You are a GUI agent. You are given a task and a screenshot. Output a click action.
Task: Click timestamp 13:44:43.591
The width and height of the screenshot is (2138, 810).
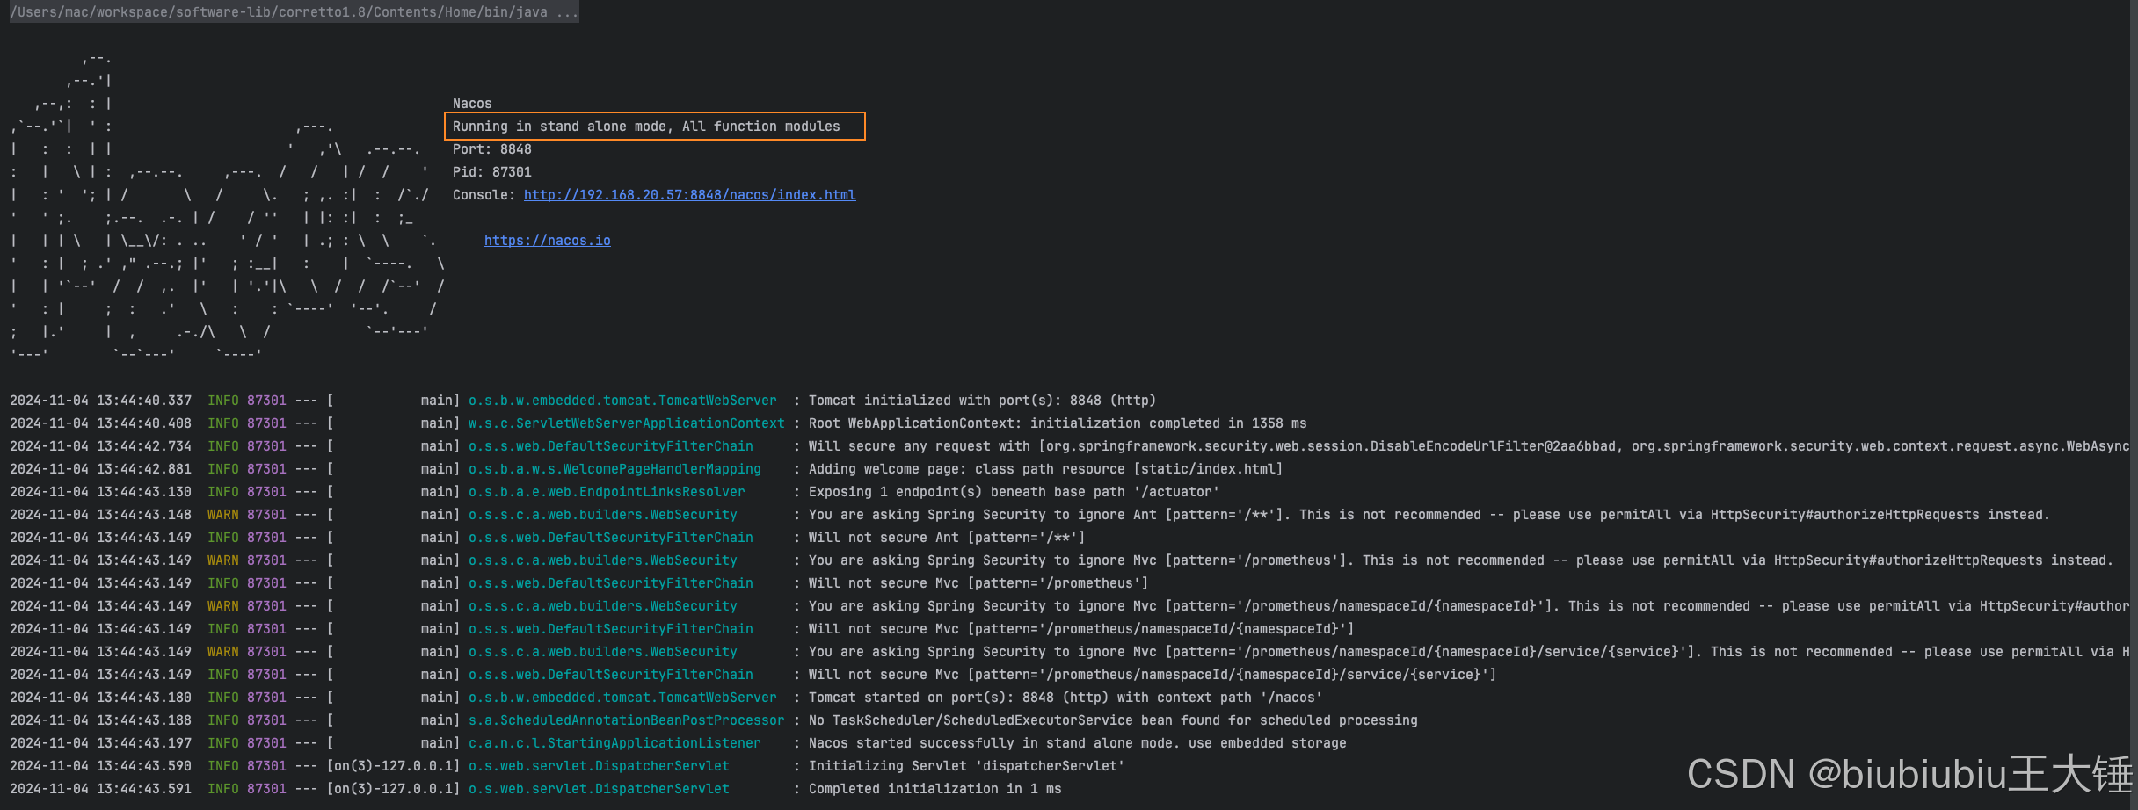point(144,789)
